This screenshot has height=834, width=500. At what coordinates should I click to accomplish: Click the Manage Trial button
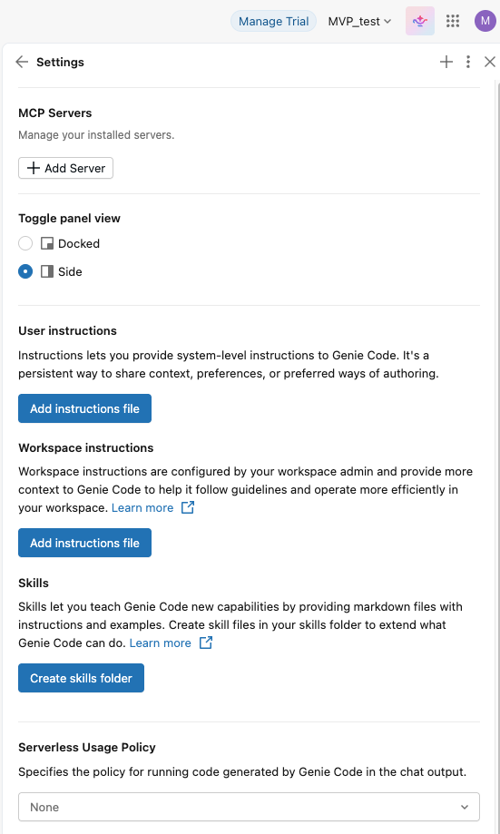tap(273, 21)
